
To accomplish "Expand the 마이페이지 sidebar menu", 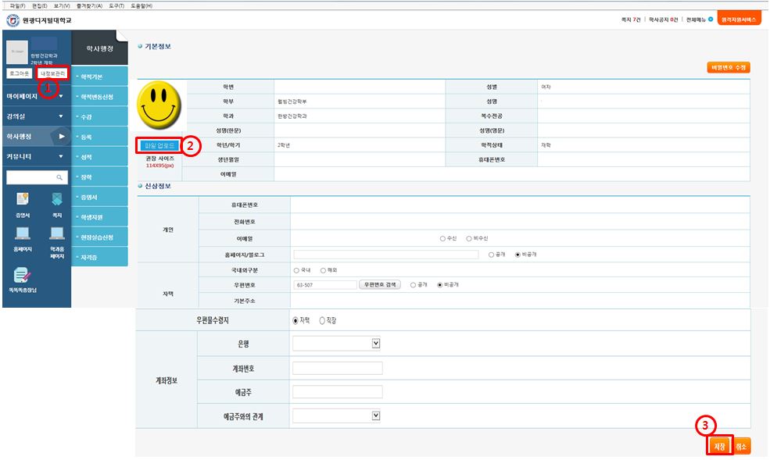I will (35, 96).
